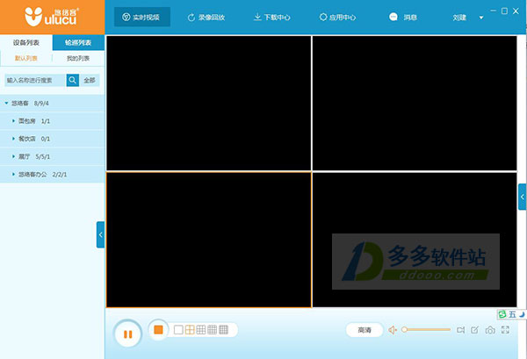Select the four-window grid layout
This screenshot has height=359, width=527.
point(190,330)
